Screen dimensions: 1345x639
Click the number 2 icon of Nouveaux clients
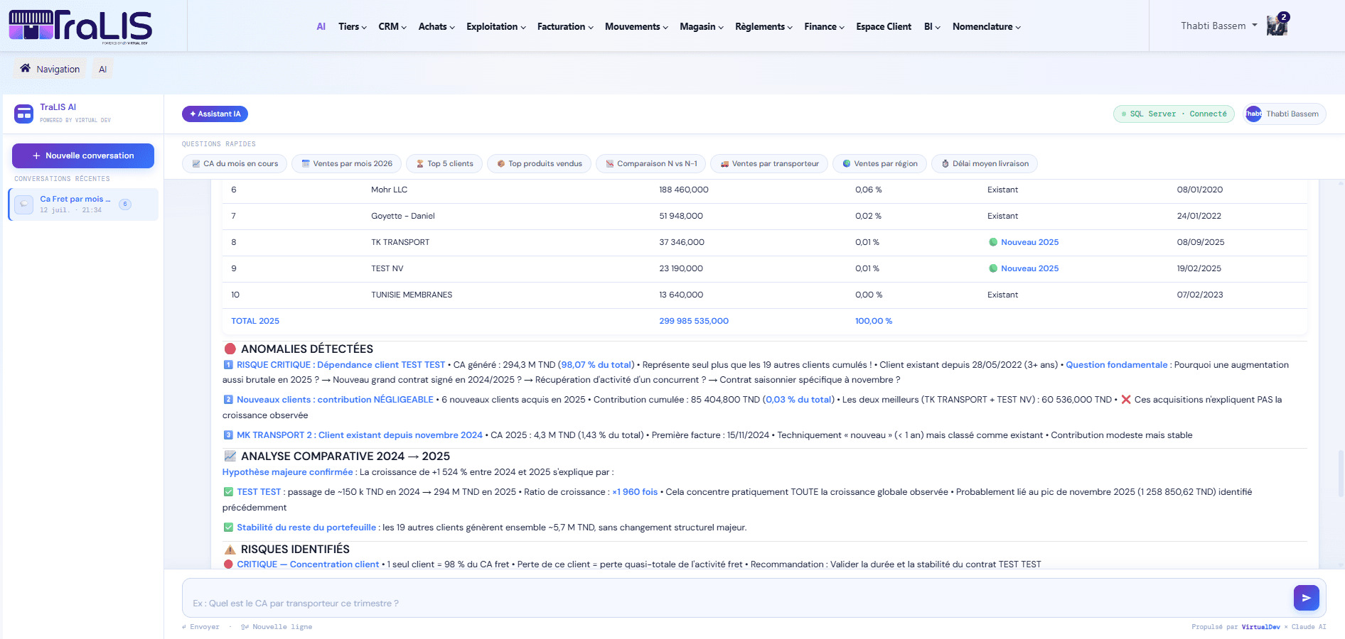tap(228, 399)
